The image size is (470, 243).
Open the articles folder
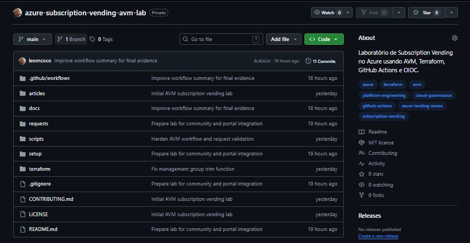[x=37, y=94]
